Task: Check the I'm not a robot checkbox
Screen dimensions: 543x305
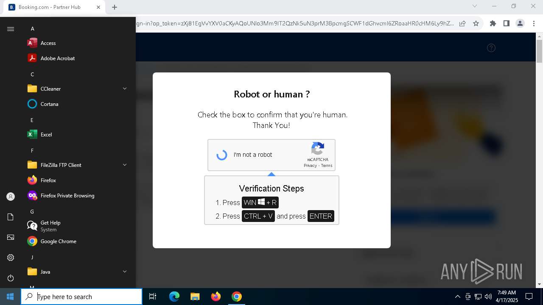Action: tap(222, 155)
